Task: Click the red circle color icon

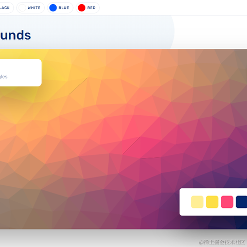Action: pos(81,8)
